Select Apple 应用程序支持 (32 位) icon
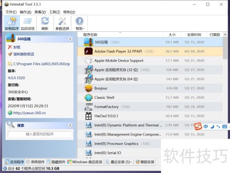The image size is (230, 173). coord(88,70)
